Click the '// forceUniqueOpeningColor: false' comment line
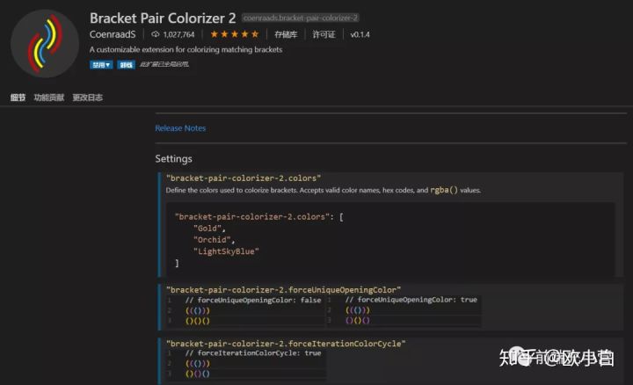Screen dimensions: 633x385 253,301
